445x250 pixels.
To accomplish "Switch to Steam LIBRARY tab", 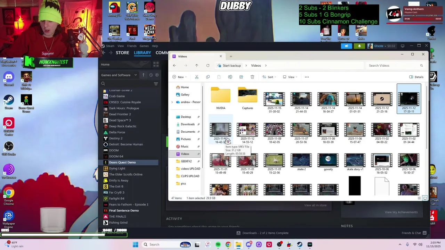I will (143, 53).
